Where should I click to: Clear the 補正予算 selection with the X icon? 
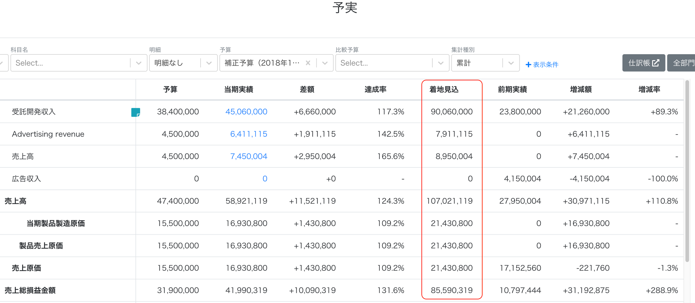(308, 63)
